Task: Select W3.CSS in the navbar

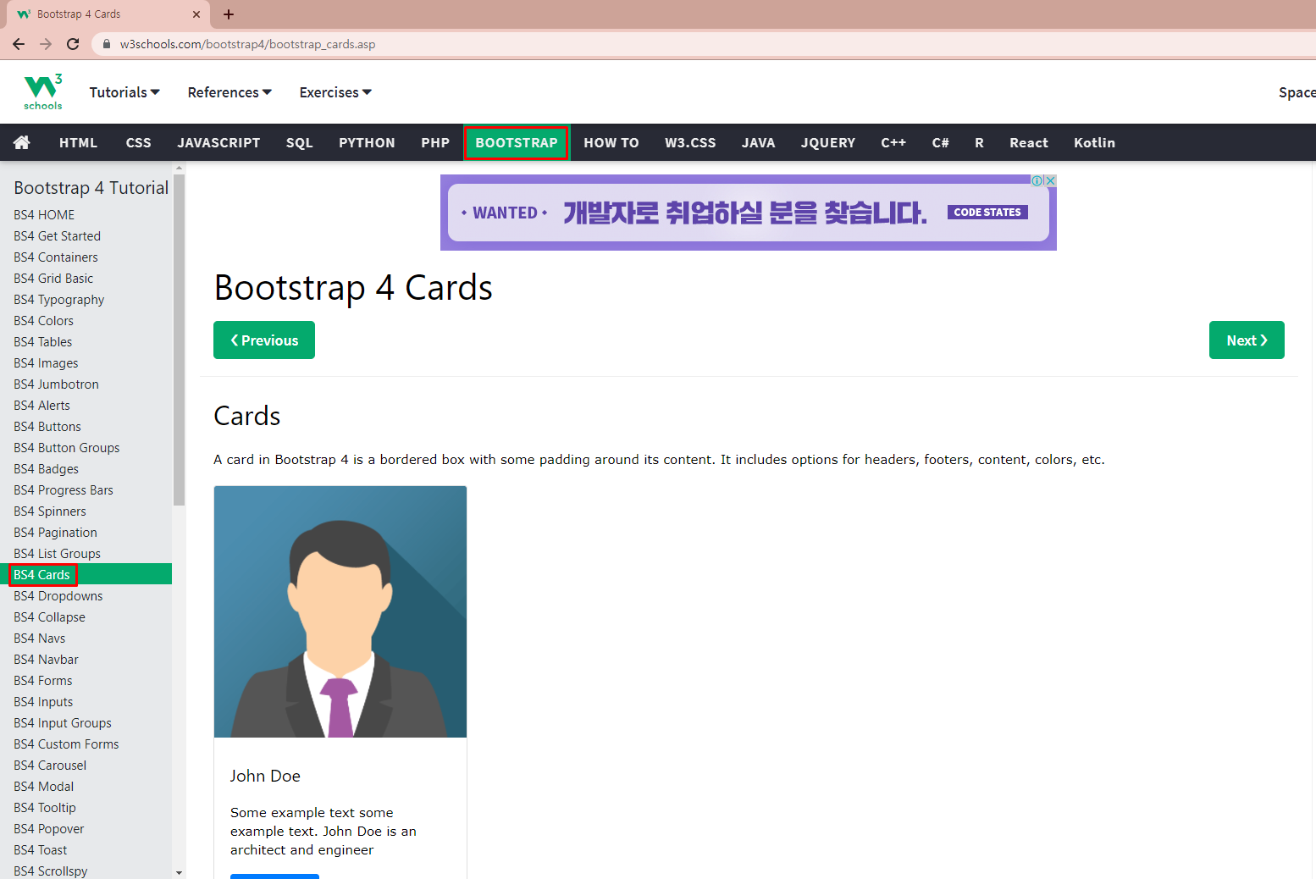Action: pyautogui.click(x=690, y=142)
